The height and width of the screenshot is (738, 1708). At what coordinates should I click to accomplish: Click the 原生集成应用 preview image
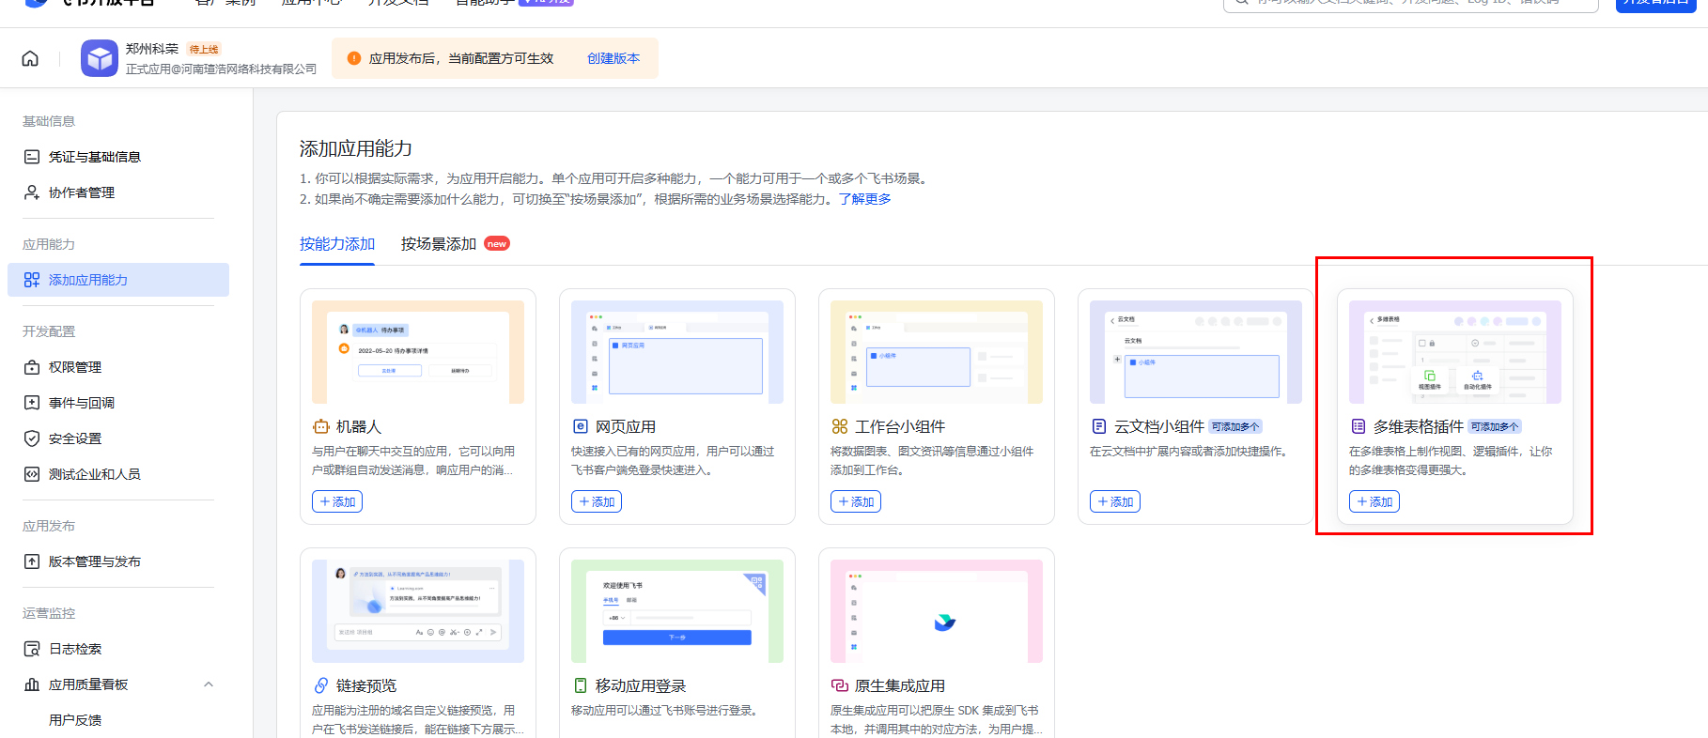(936, 611)
